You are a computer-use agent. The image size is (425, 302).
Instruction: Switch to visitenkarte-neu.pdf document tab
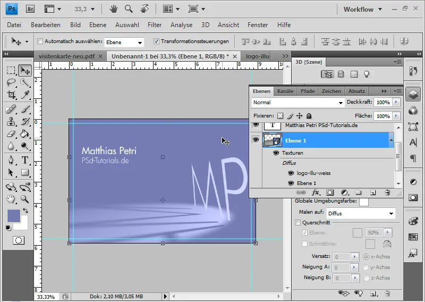67,56
